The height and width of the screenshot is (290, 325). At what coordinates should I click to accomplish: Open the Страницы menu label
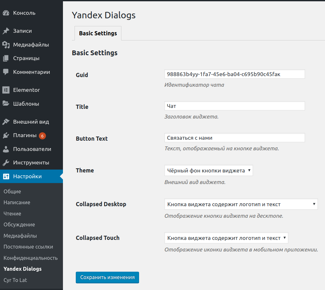point(26,58)
